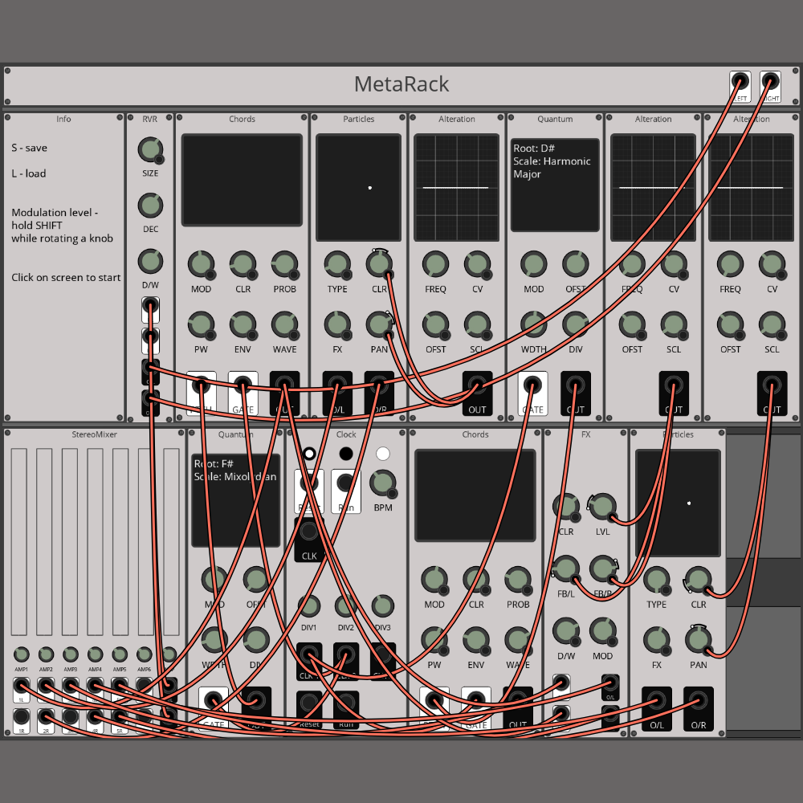Click the DIV1 knob on Clock
This screenshot has height=803, width=803.
pyautogui.click(x=309, y=606)
